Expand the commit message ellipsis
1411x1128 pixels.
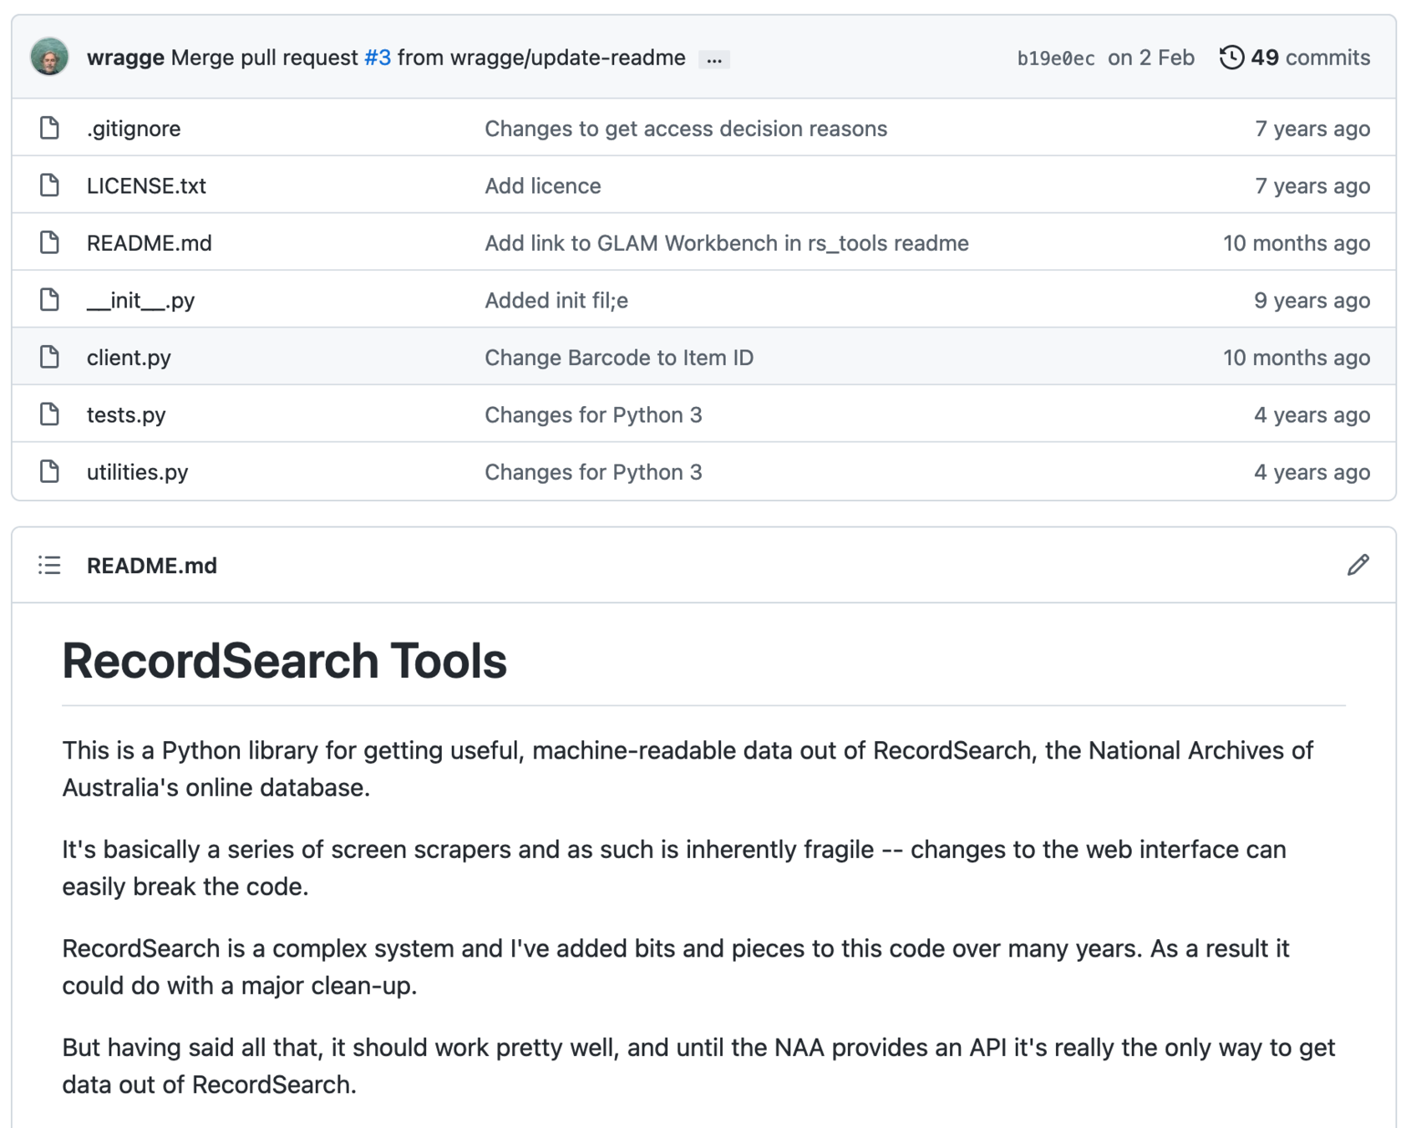tap(713, 59)
